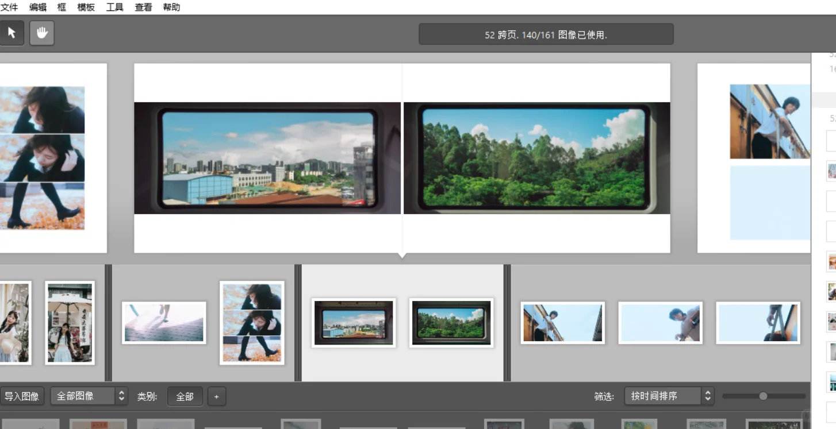Open the 按时间排序 sort dropdown
The width and height of the screenshot is (836, 429).
pos(669,396)
